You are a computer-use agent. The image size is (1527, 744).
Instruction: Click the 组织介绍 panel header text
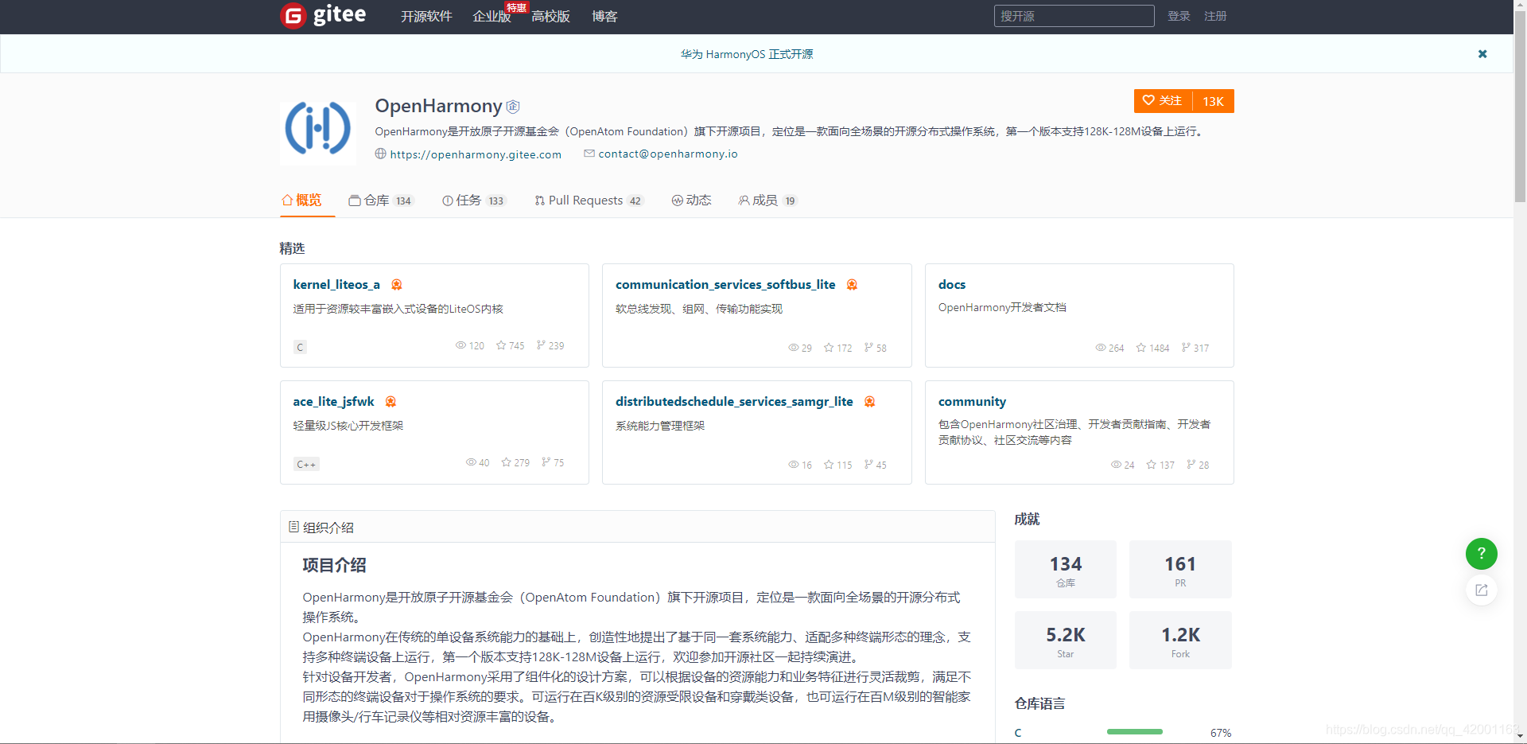(328, 528)
